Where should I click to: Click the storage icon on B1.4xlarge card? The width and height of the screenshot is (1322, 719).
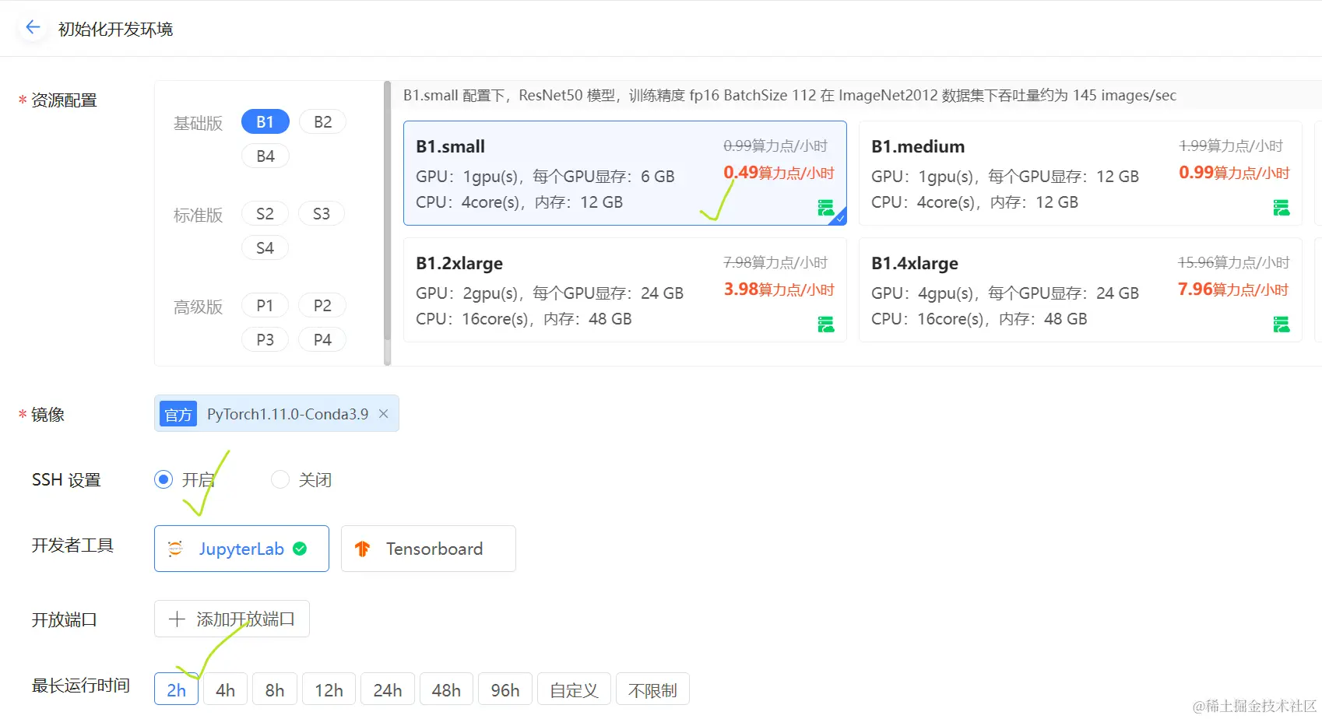click(x=1281, y=324)
